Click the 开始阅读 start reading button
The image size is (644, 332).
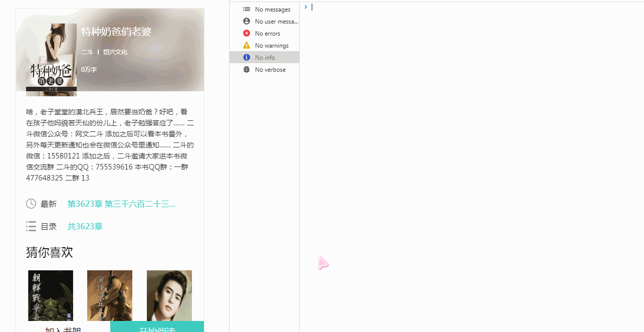pos(158,328)
